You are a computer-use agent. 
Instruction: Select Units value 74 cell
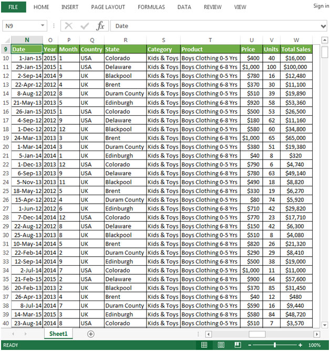pos(272,199)
